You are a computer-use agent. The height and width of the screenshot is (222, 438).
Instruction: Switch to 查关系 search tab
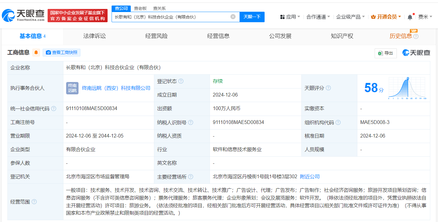point(159,8)
